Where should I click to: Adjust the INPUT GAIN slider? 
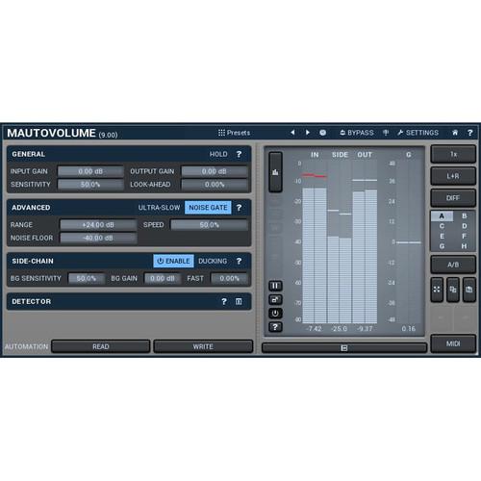pos(90,171)
